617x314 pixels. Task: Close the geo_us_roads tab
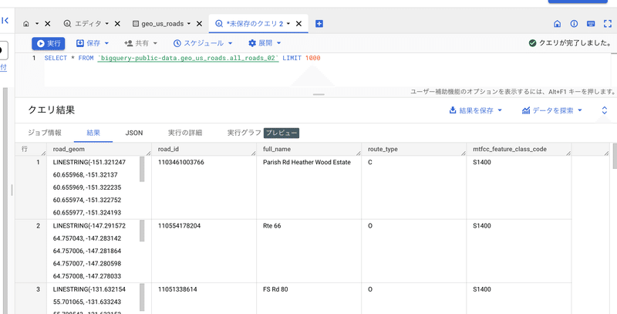[198, 24]
